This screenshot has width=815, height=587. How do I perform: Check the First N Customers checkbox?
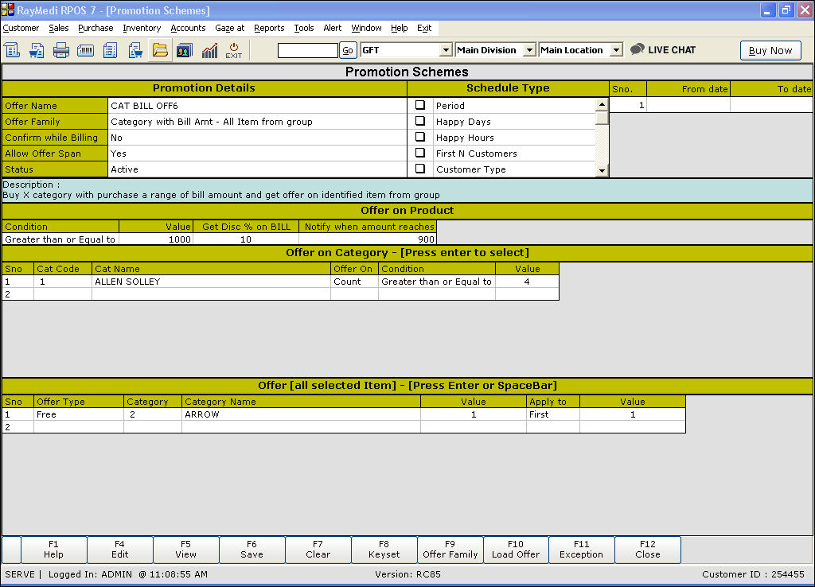coord(420,153)
